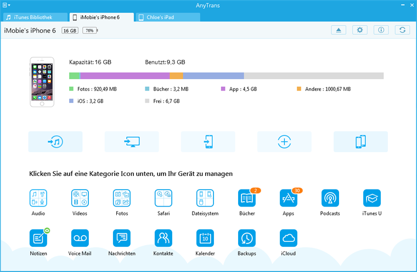The height and width of the screenshot is (272, 417).
Task: Minimize the AnyTrans window
Action: 403,5
